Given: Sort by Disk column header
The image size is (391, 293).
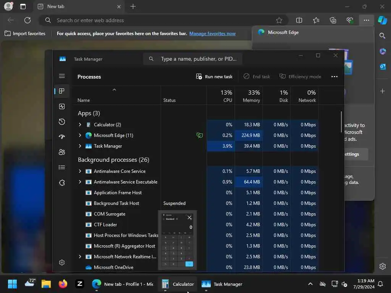Looking at the screenshot, I should tap(276, 96).
